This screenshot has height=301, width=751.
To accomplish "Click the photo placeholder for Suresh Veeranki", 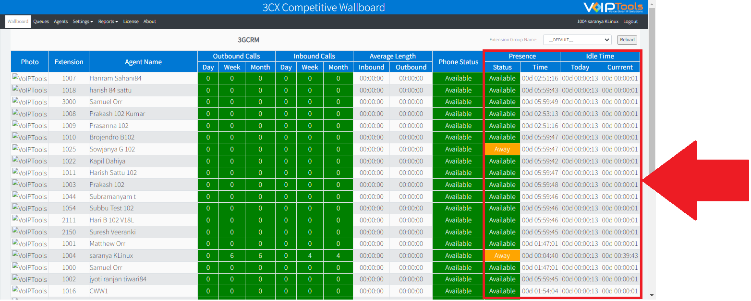I will [x=30, y=232].
